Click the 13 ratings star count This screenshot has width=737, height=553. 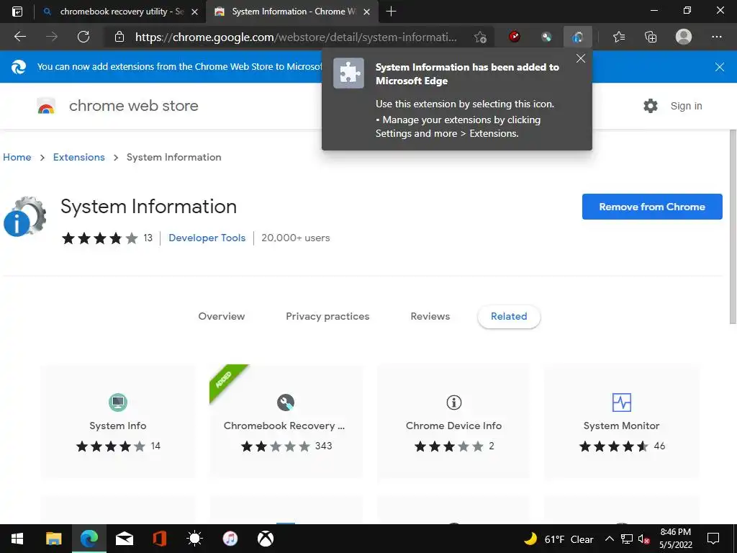pos(148,238)
